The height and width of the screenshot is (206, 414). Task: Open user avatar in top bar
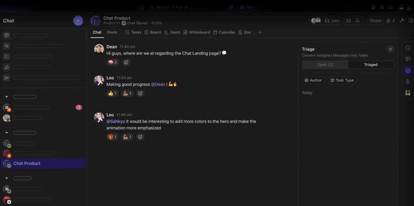point(402,7)
